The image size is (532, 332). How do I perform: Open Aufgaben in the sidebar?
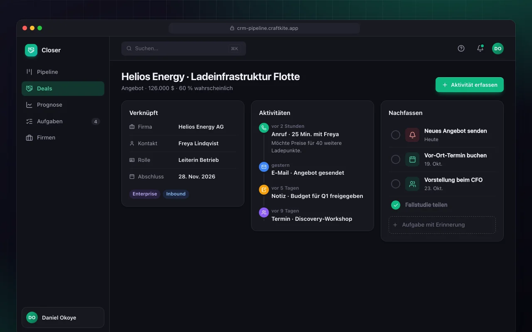click(x=63, y=121)
